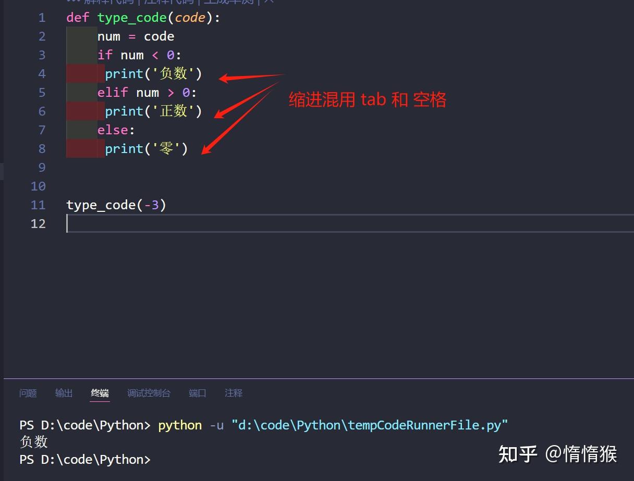
Task: Switch to the 端口 (Ports) panel tab
Action: click(197, 394)
